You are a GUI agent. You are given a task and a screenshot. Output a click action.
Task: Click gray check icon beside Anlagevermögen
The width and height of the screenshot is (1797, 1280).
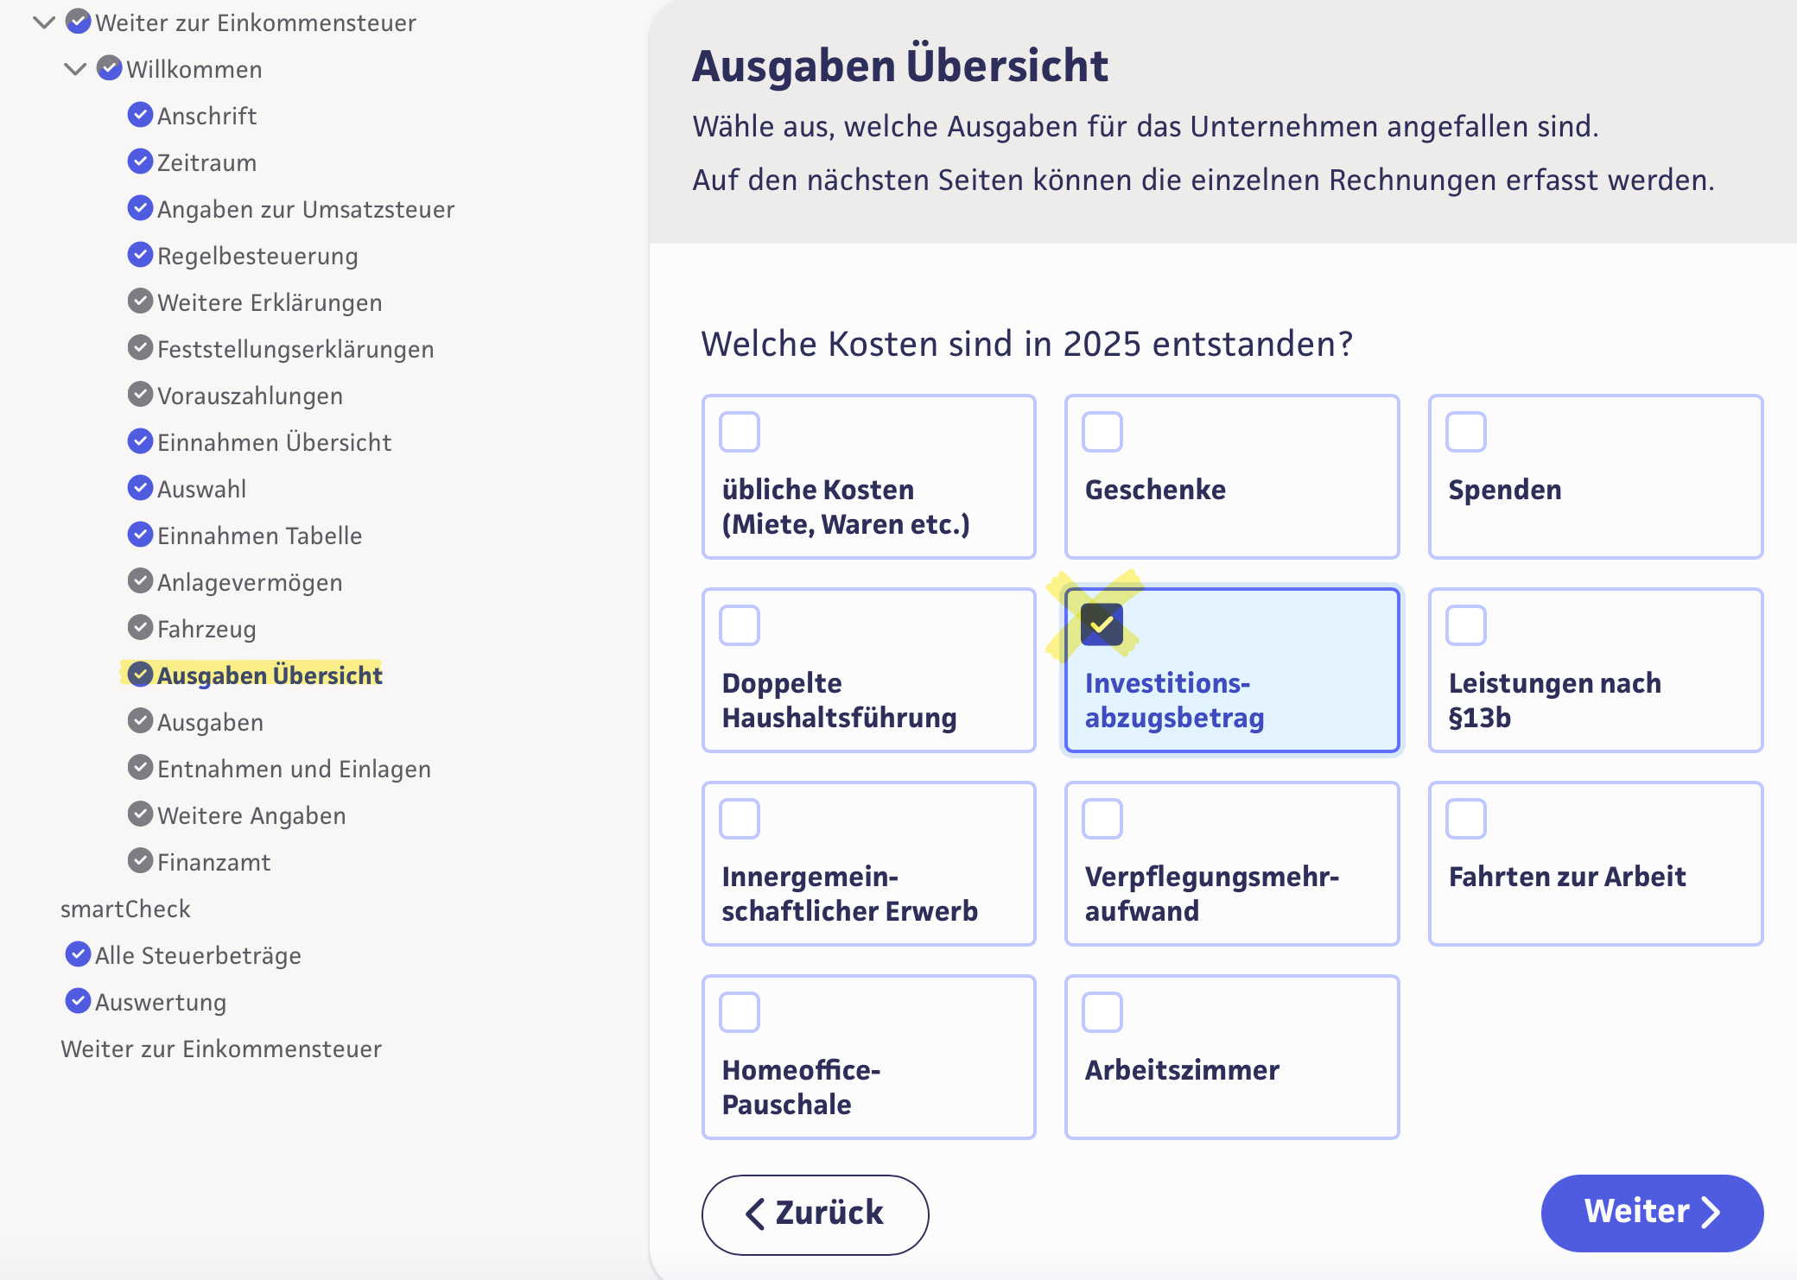click(x=140, y=581)
